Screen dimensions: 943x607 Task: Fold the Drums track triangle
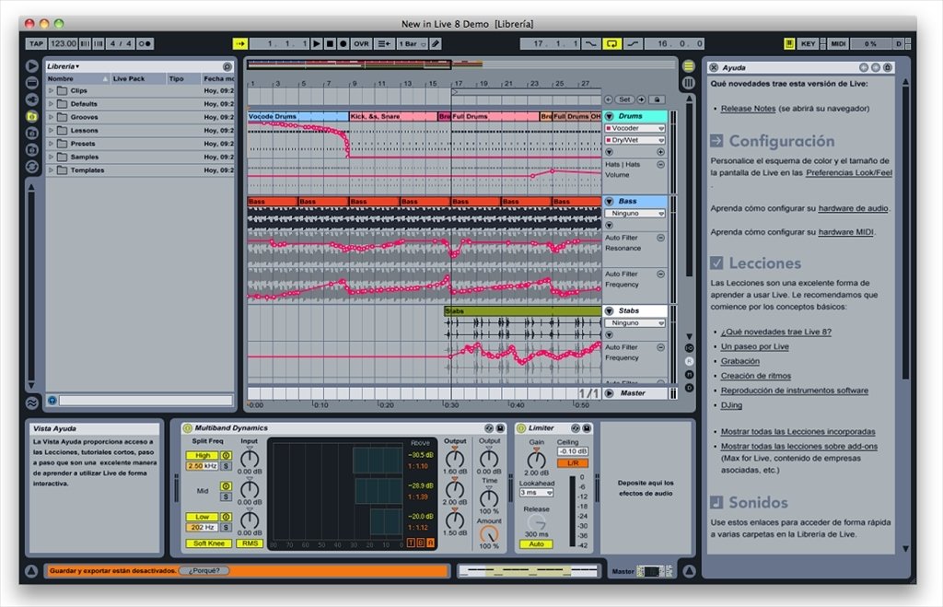coord(610,116)
